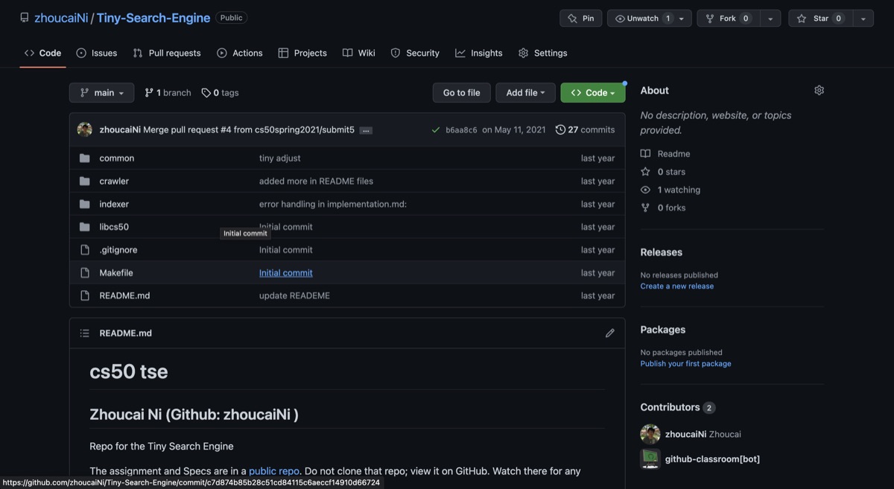Open the Security tab
The height and width of the screenshot is (489, 894).
[x=415, y=53]
